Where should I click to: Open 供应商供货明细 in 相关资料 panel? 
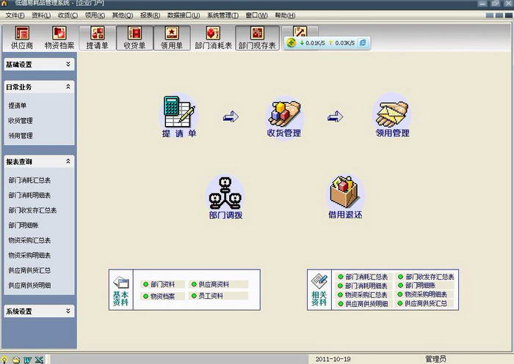click(366, 304)
